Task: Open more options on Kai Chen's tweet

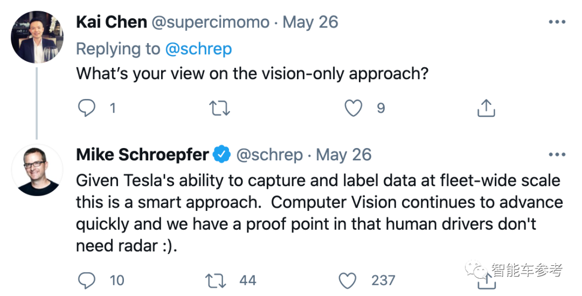Action: coord(557,22)
